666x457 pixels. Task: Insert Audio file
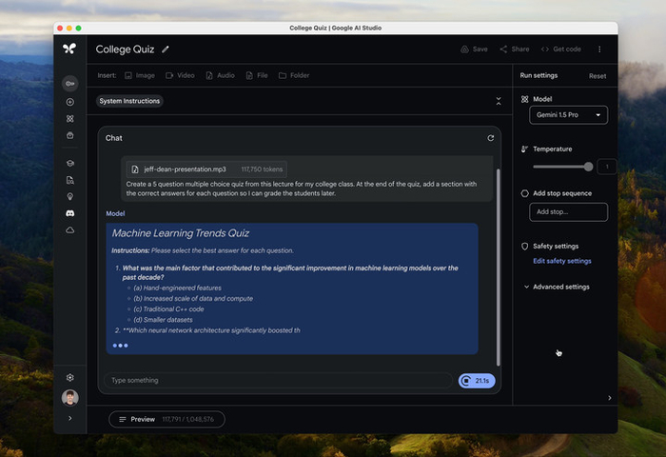(x=220, y=75)
